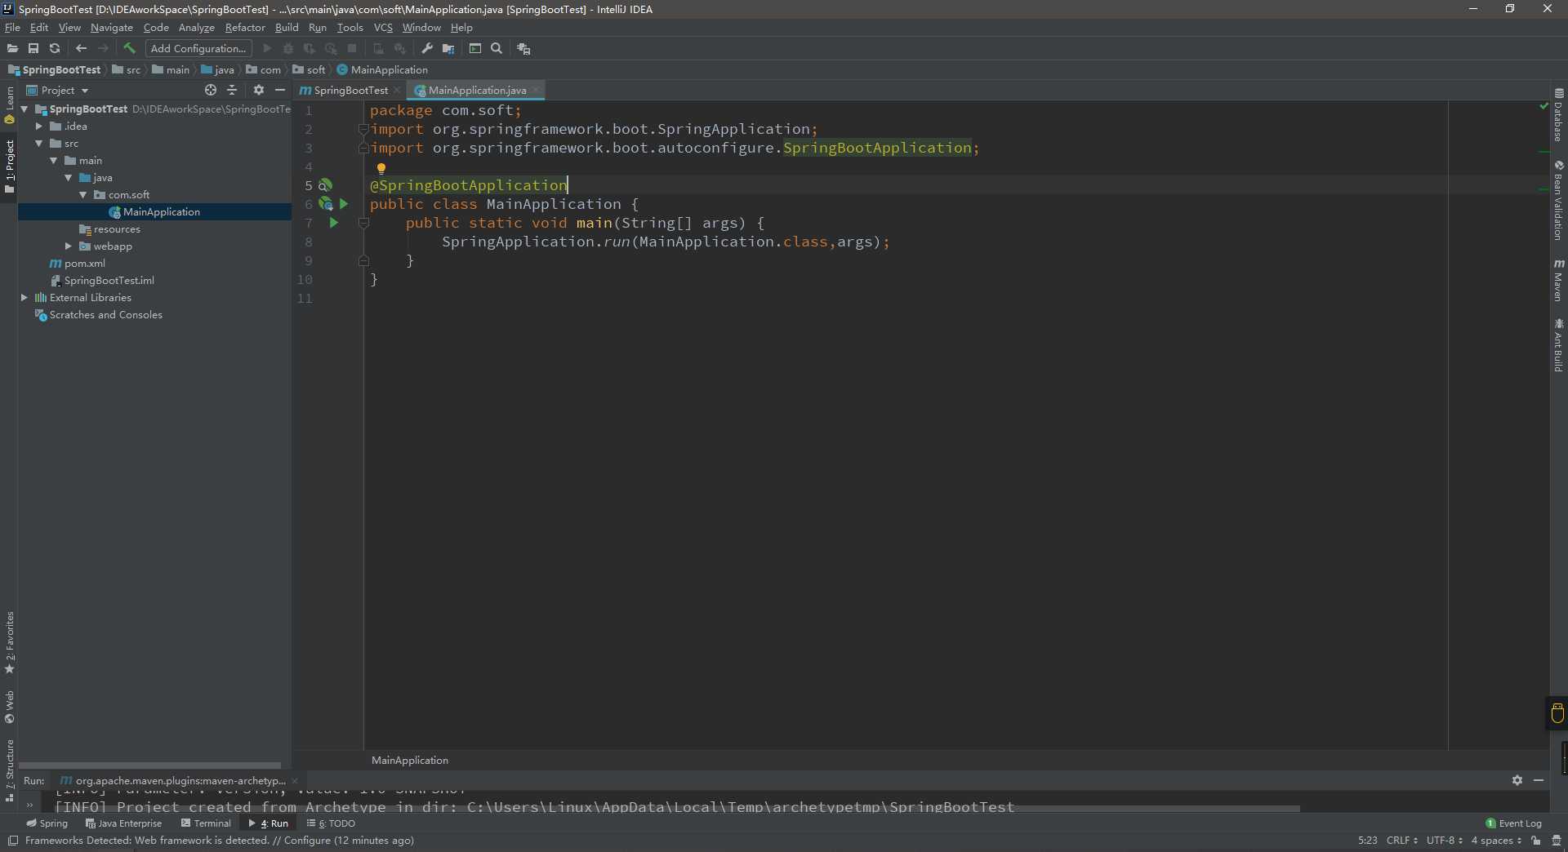The height and width of the screenshot is (852, 1568).
Task: Build project with the green hammer icon
Action: pos(129,49)
